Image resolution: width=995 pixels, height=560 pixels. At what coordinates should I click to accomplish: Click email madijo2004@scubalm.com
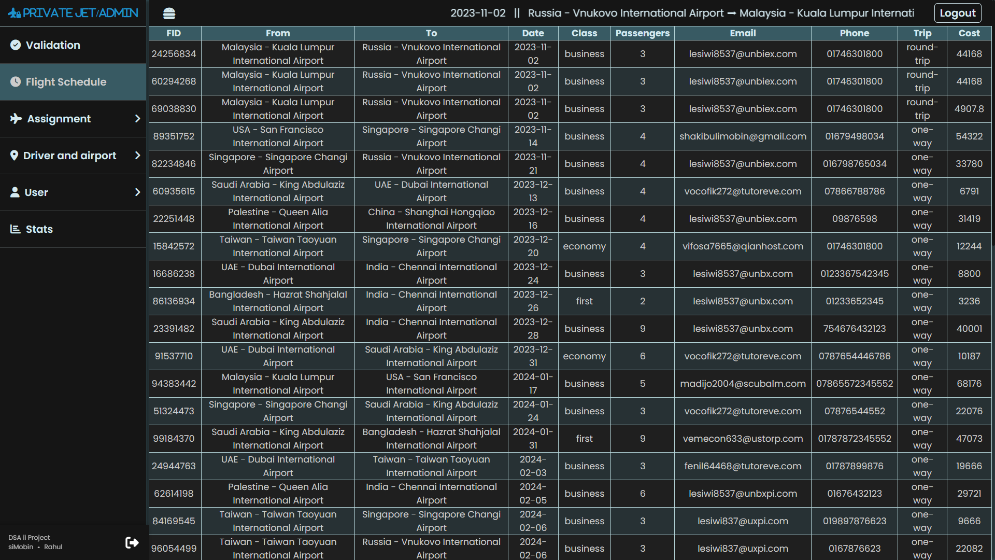pyautogui.click(x=743, y=384)
